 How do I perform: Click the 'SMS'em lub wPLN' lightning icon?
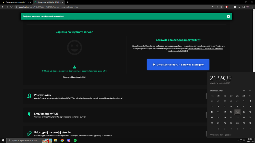pos(29,115)
